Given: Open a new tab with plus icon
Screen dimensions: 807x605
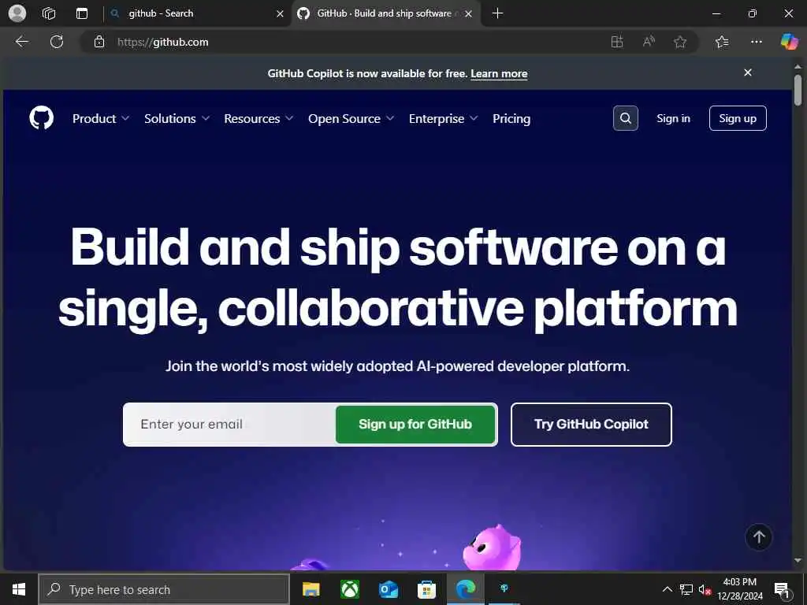Looking at the screenshot, I should [x=497, y=13].
